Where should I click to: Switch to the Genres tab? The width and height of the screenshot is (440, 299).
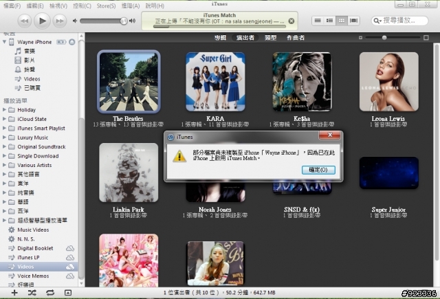pyautogui.click(x=270, y=38)
